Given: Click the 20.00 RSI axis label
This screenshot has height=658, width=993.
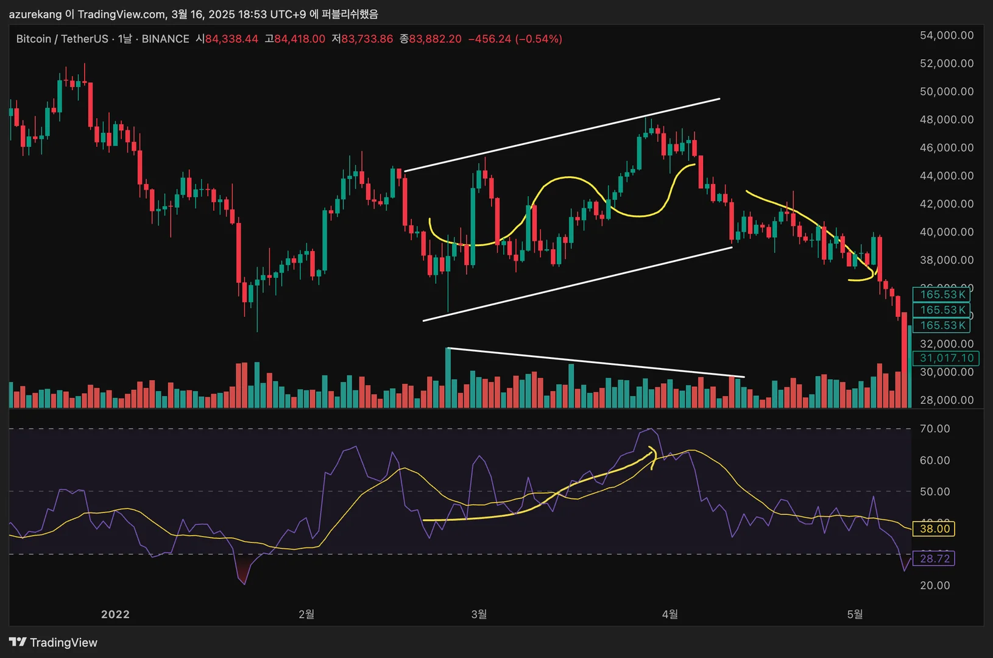Looking at the screenshot, I should click(935, 585).
